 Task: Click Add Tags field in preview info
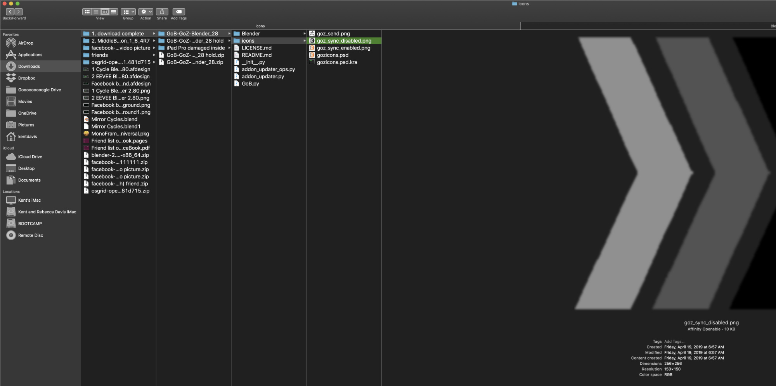pyautogui.click(x=674, y=341)
